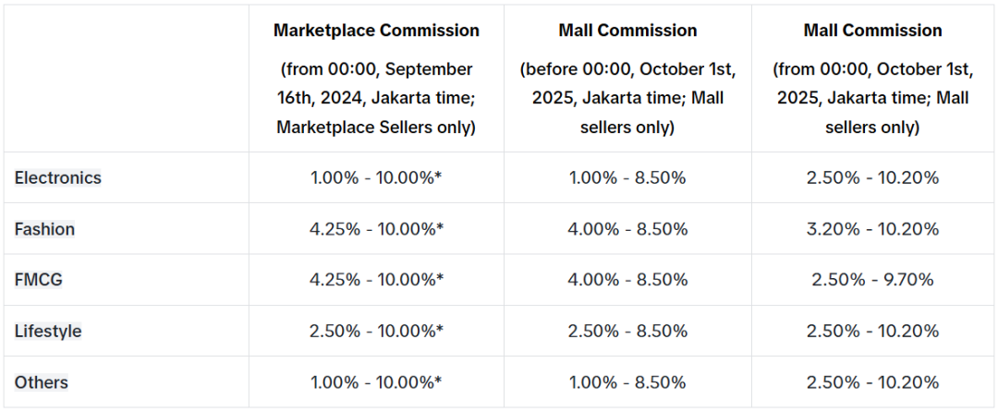Select Electronics Marketplace Commission rate cell

[376, 177]
